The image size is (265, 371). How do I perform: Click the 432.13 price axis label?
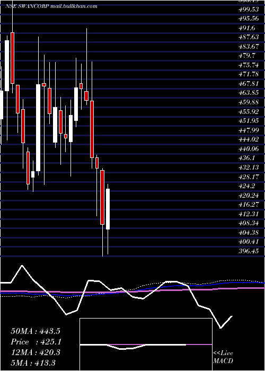pyautogui.click(x=249, y=167)
